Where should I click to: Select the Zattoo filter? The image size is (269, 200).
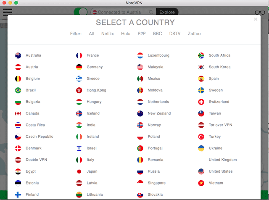coord(194,34)
